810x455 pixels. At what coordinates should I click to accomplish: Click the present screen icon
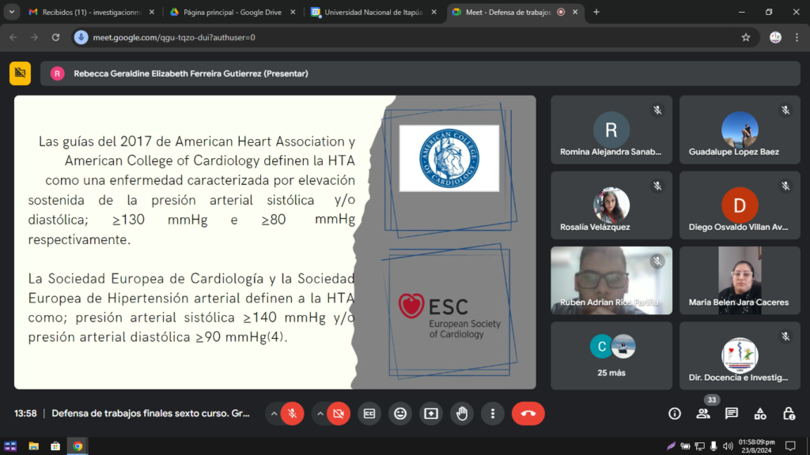(x=431, y=413)
